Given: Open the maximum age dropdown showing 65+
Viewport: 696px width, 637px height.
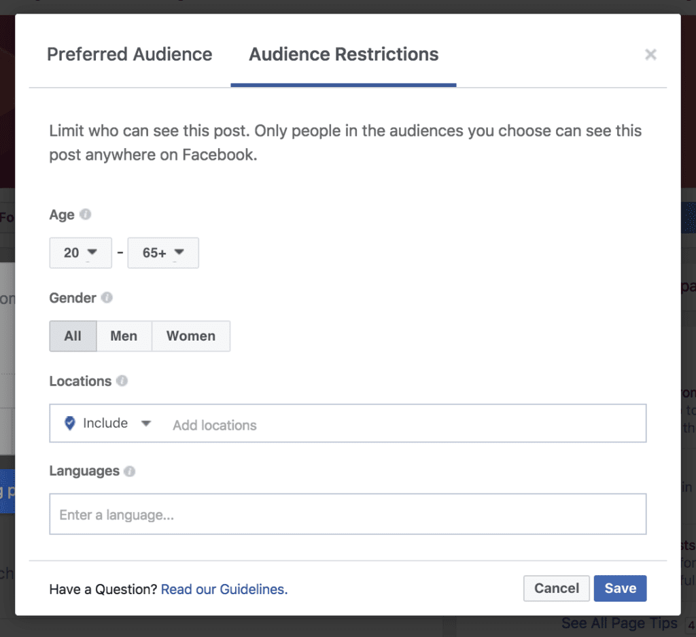Looking at the screenshot, I should click(x=163, y=252).
